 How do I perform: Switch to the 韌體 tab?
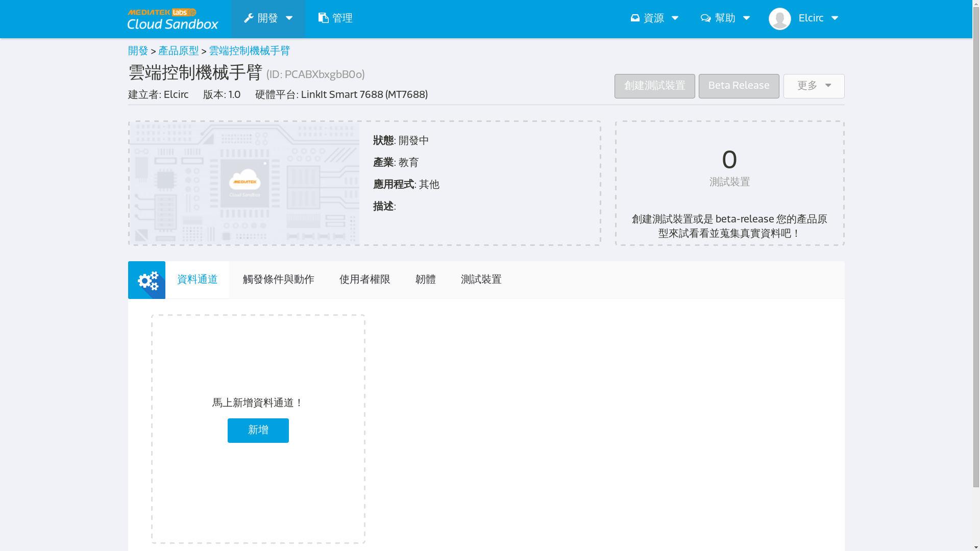pos(426,280)
